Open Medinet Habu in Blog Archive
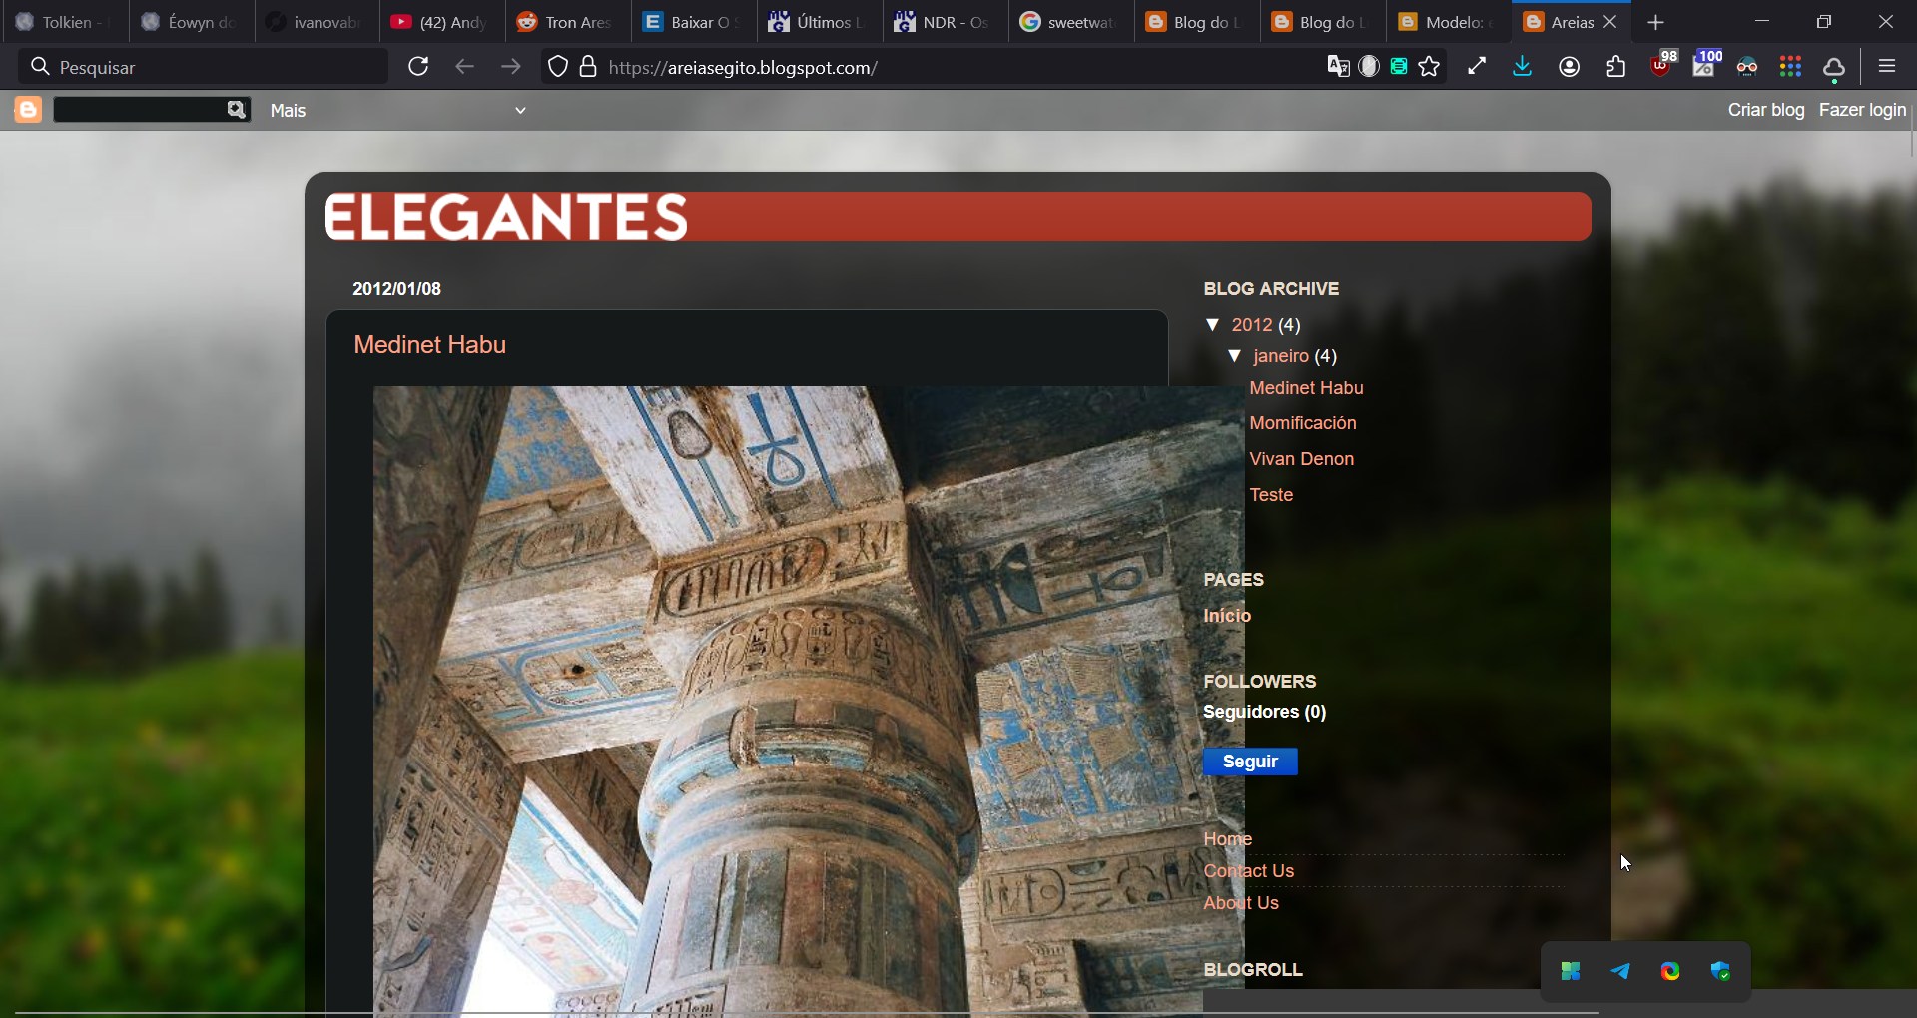This screenshot has height=1018, width=1917. 1306,388
